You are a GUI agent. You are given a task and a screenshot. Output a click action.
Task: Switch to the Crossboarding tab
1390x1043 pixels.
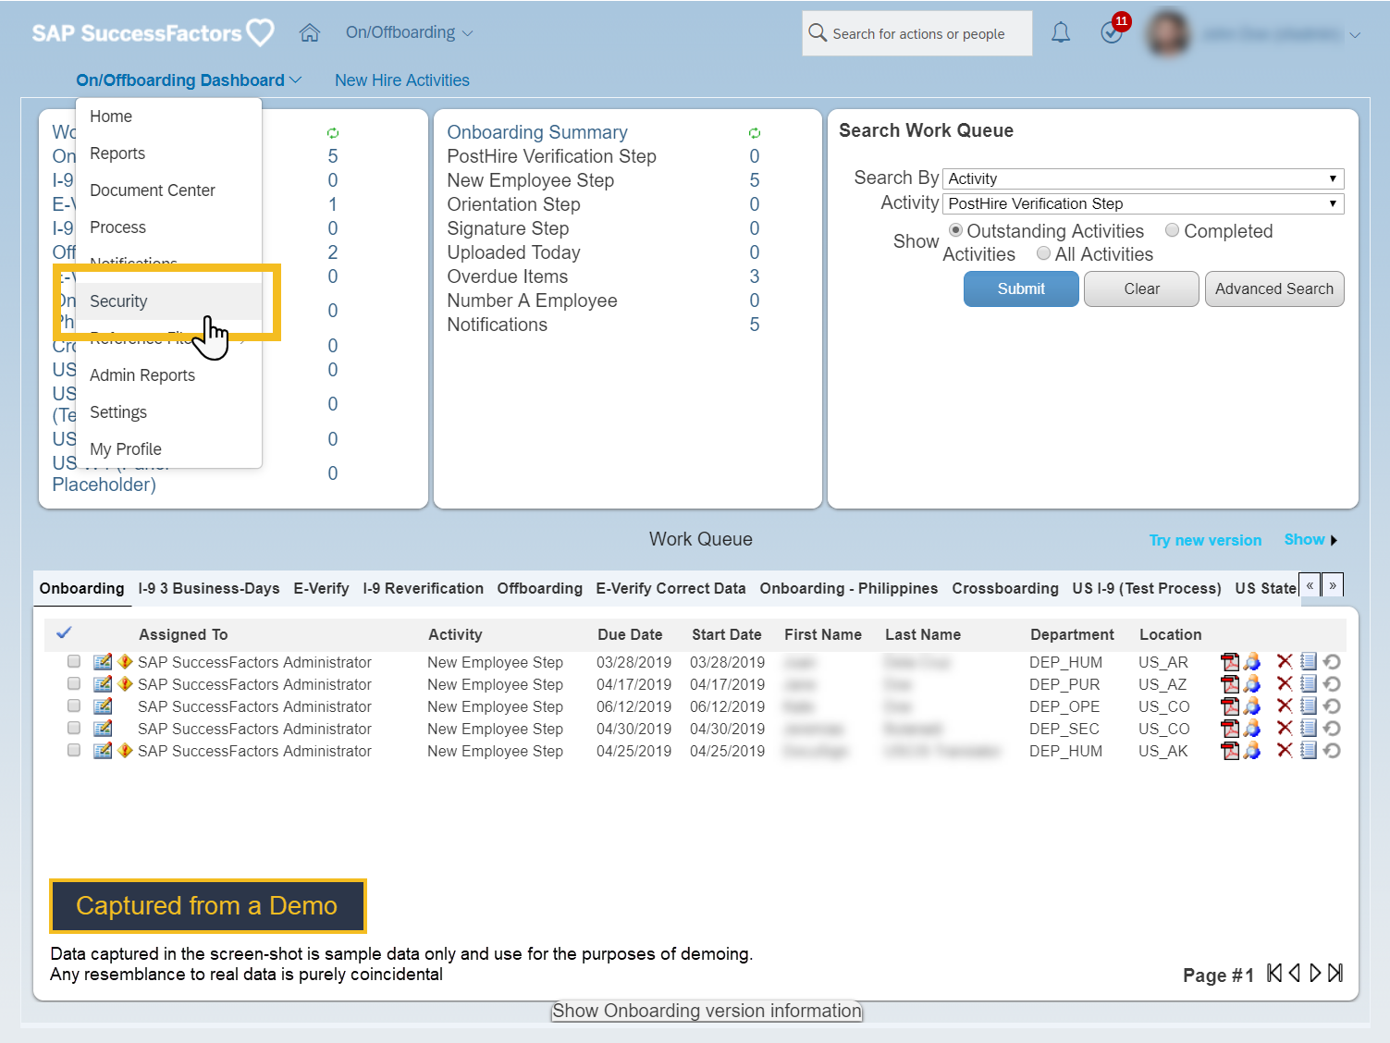coord(1005,588)
